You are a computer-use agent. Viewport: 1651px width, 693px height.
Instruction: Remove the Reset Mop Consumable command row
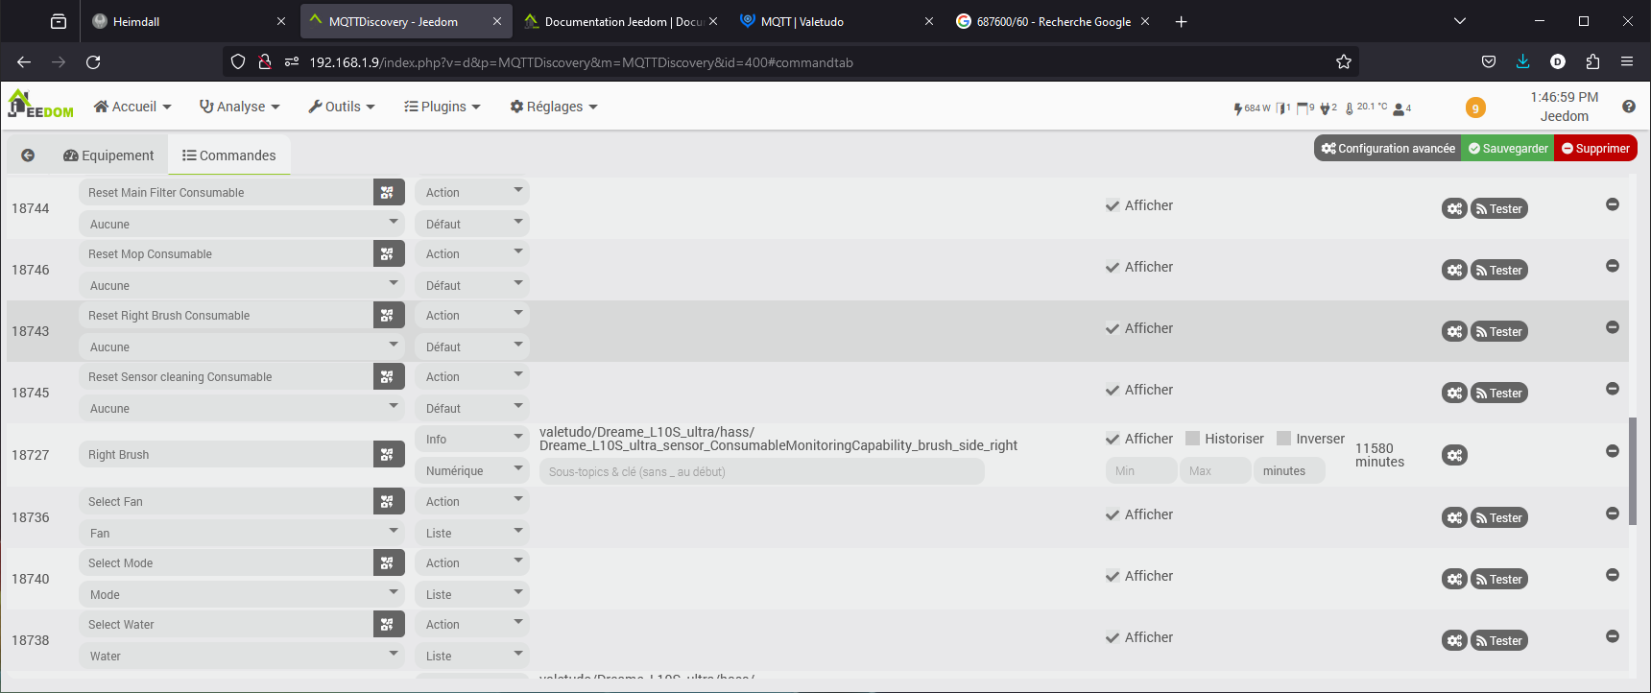(x=1612, y=266)
